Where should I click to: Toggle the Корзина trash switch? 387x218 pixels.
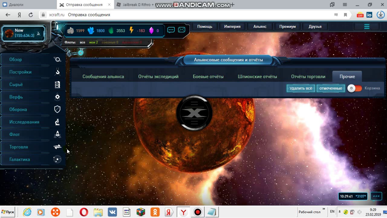click(x=355, y=88)
